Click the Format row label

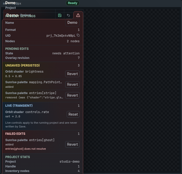[10, 30]
